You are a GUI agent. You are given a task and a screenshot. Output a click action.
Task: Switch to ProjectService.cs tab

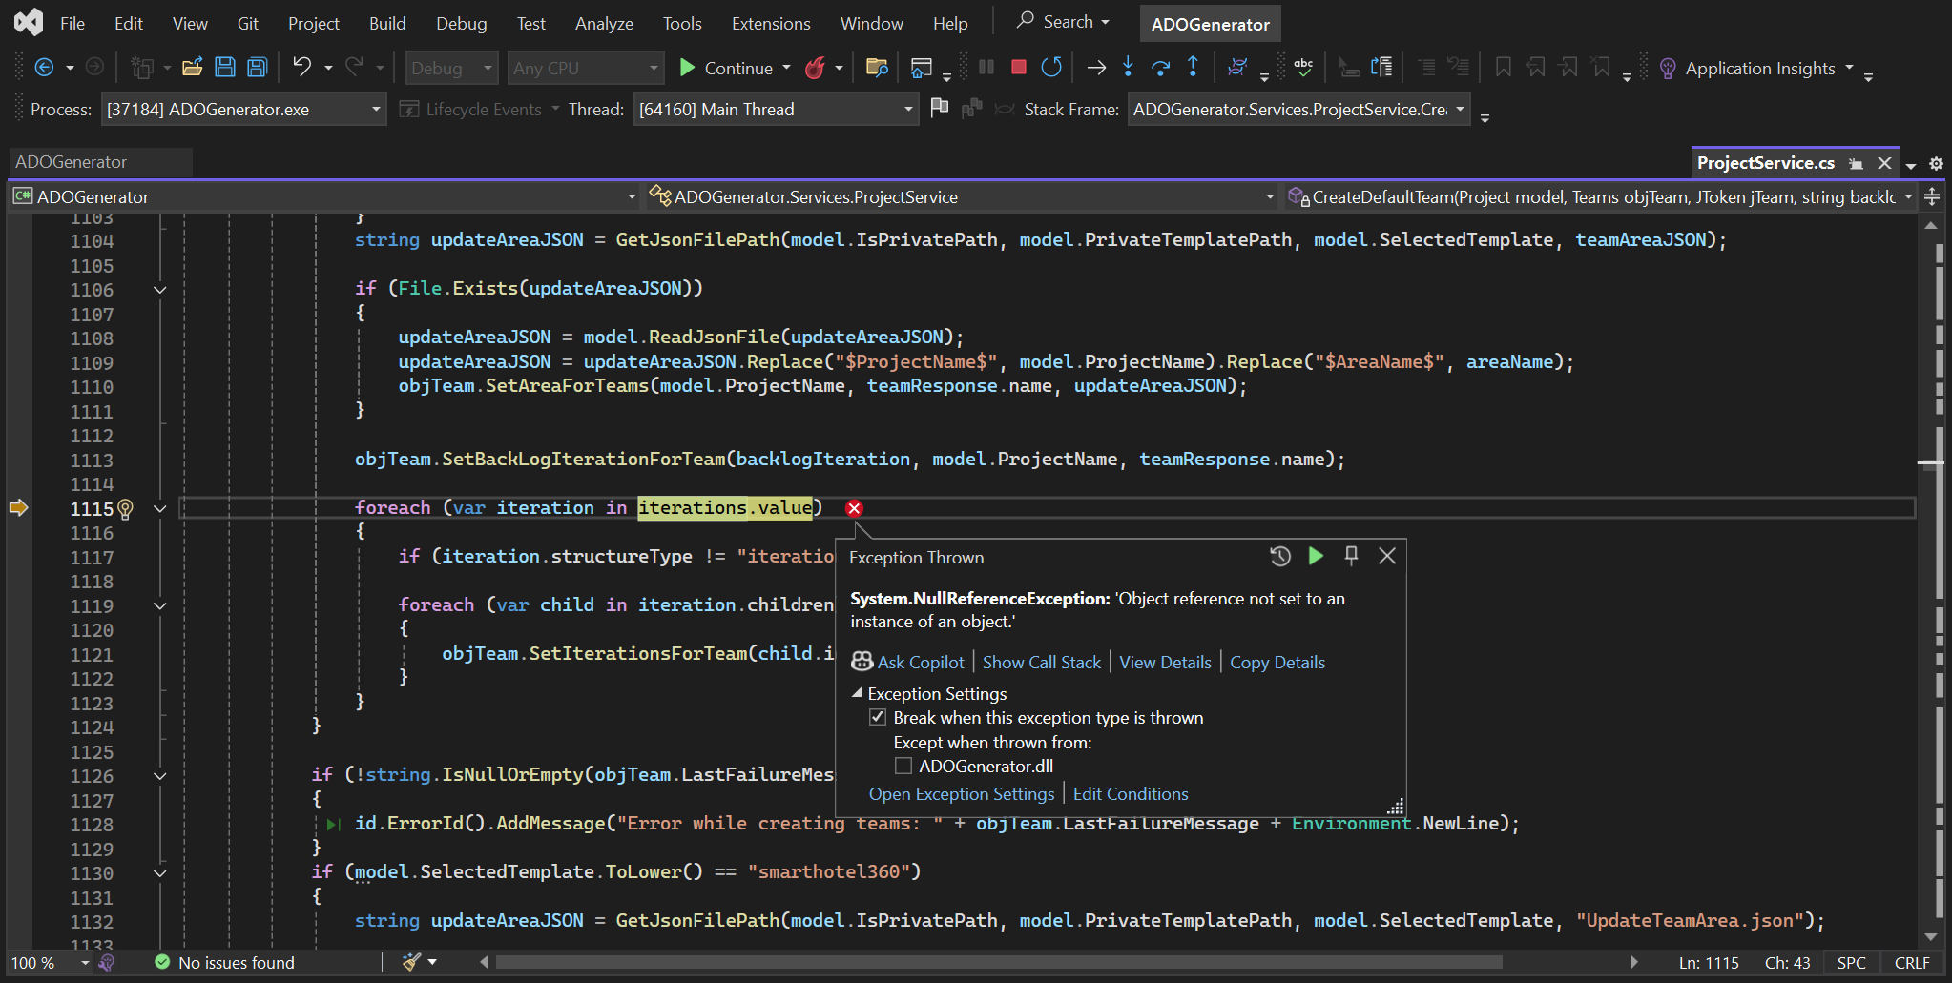point(1765,163)
